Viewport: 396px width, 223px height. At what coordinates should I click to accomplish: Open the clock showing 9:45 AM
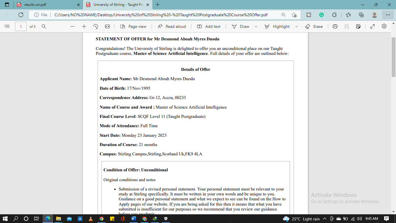pyautogui.click(x=372, y=219)
